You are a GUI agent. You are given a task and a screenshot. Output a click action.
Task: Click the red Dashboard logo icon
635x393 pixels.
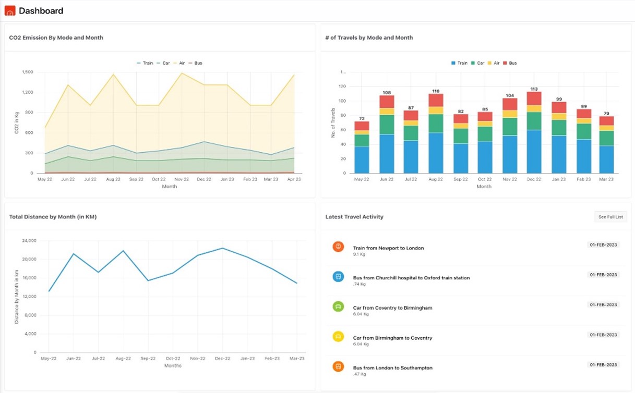10,10
